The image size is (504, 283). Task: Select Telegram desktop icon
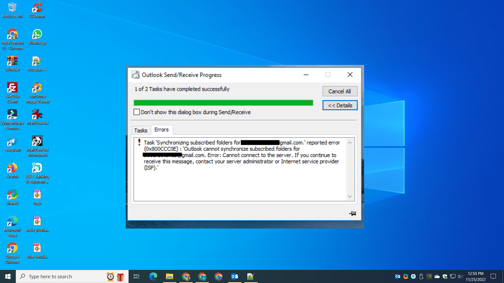tap(12, 144)
